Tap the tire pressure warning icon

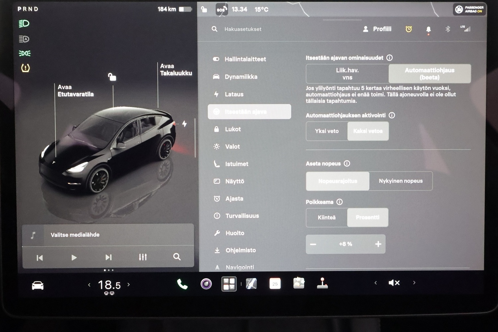[x=25, y=68]
